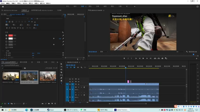The image size is (200, 112).
Task: Toggle V1 track visibility eye
Action: (78, 84)
